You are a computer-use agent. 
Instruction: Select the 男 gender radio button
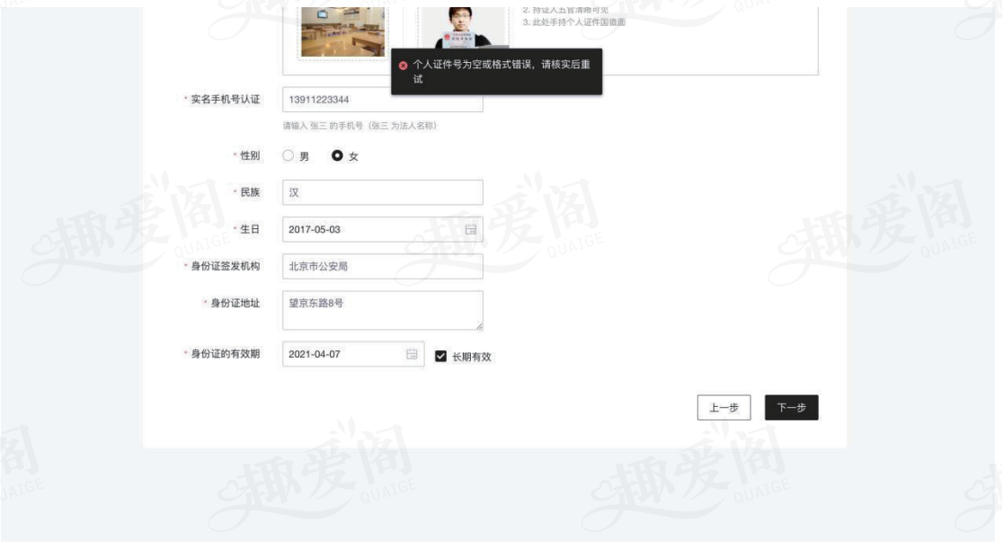tap(288, 156)
